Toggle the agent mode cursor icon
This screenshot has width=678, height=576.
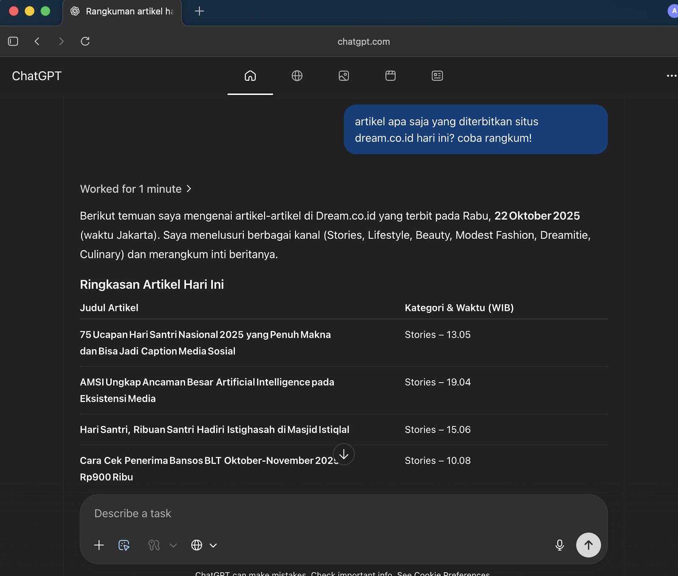124,545
